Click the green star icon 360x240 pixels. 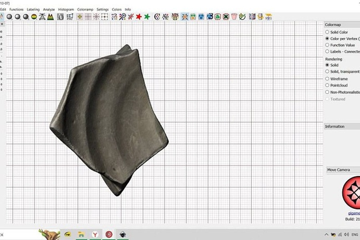click(147, 17)
